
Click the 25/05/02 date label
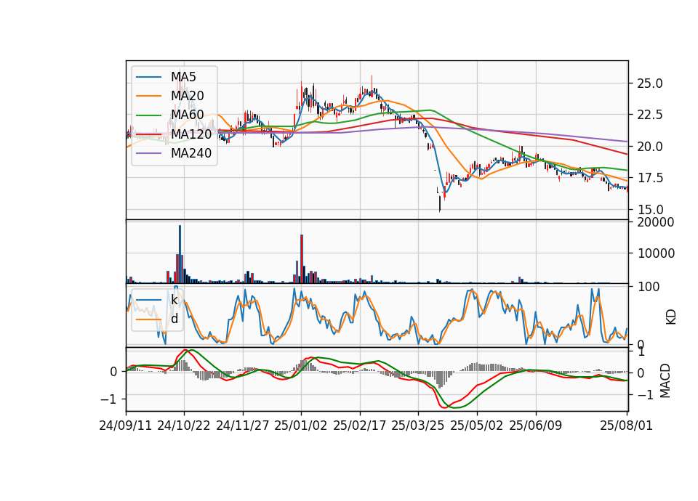tap(477, 425)
